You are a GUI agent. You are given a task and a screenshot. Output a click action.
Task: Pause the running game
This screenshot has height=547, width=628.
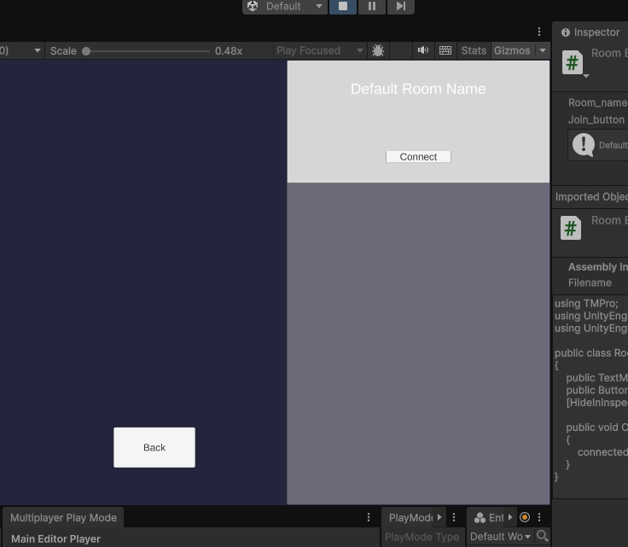[372, 6]
